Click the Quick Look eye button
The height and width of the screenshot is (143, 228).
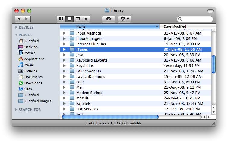(x=109, y=19)
